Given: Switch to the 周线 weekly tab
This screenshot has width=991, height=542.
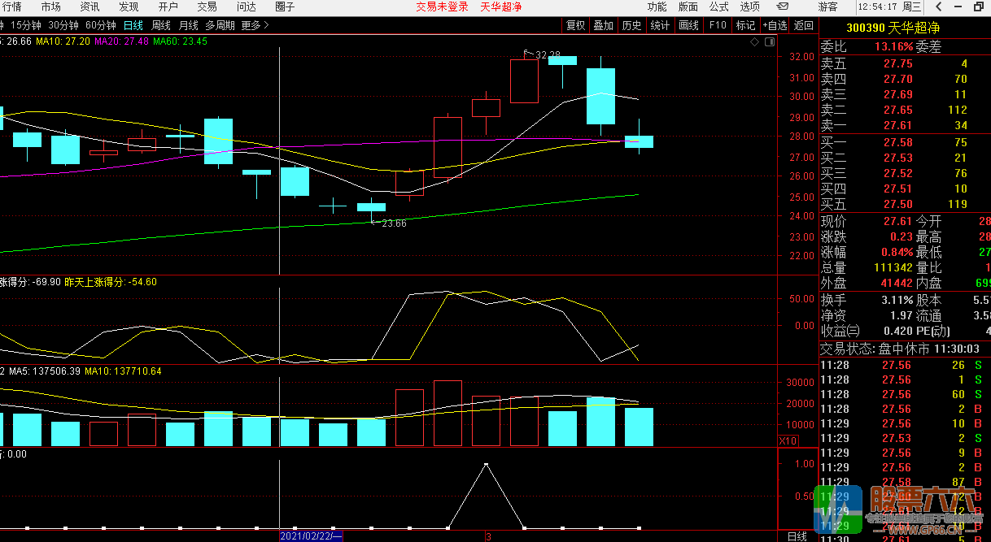Looking at the screenshot, I should (x=160, y=25).
